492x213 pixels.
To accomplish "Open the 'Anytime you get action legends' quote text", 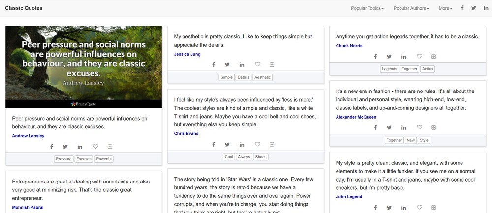I will click(407, 37).
